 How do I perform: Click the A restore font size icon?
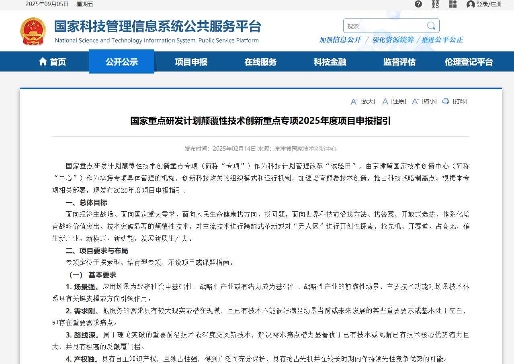pos(385,102)
